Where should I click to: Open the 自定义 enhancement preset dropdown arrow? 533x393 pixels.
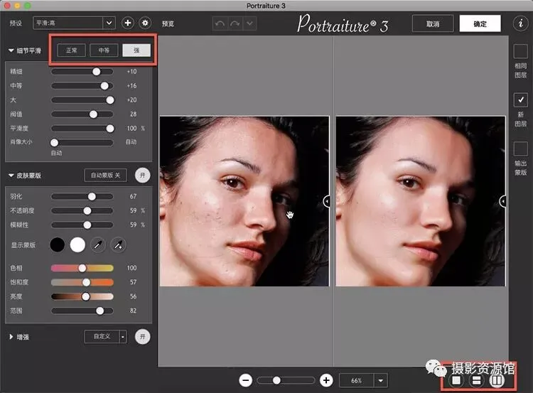click(123, 337)
